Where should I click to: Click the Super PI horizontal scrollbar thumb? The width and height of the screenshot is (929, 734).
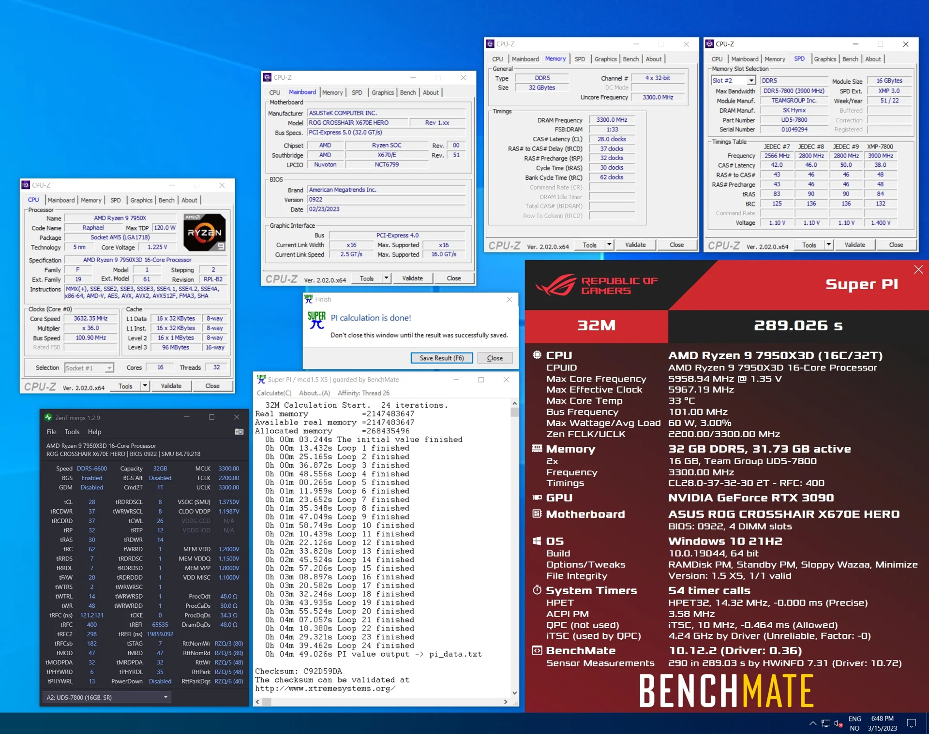pos(267,702)
